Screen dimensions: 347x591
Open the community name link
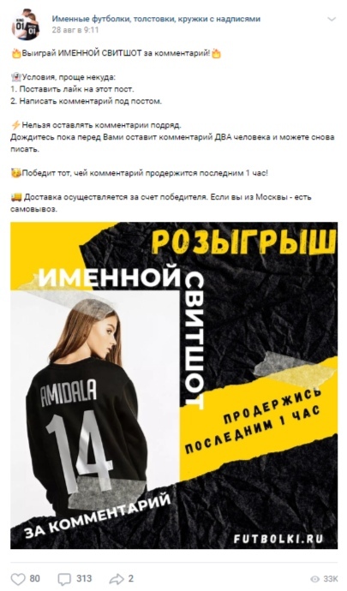(156, 19)
